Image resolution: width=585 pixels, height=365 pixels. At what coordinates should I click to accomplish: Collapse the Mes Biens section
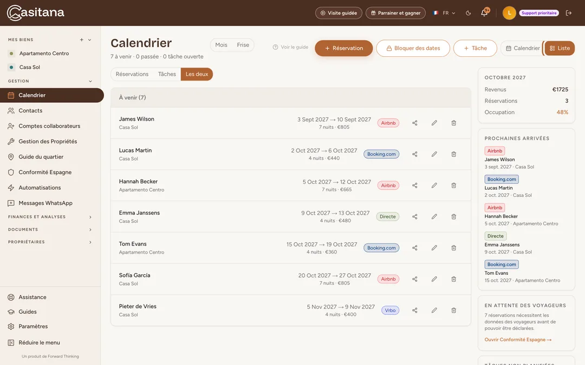(x=89, y=40)
